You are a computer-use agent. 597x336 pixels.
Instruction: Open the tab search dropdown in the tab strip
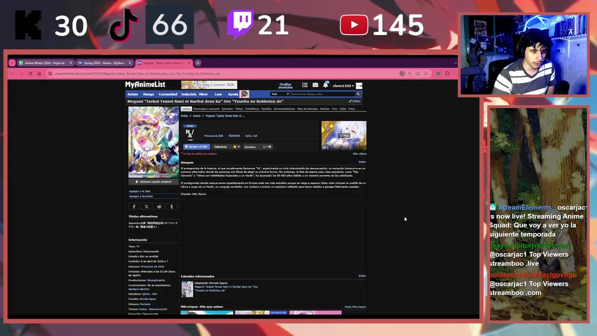pos(12,63)
